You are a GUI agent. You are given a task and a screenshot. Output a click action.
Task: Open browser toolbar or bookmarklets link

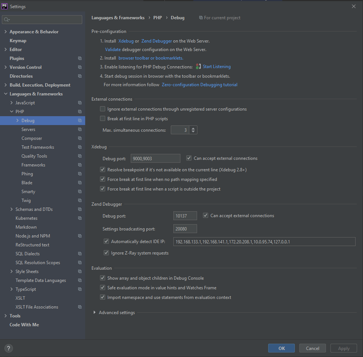151,58
